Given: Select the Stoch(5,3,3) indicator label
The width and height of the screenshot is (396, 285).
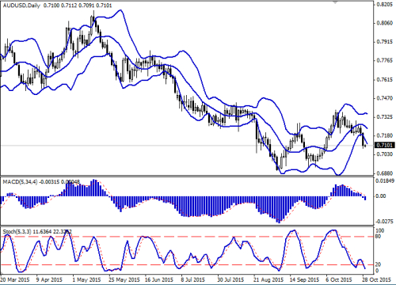Looking at the screenshot, I should (x=17, y=231).
